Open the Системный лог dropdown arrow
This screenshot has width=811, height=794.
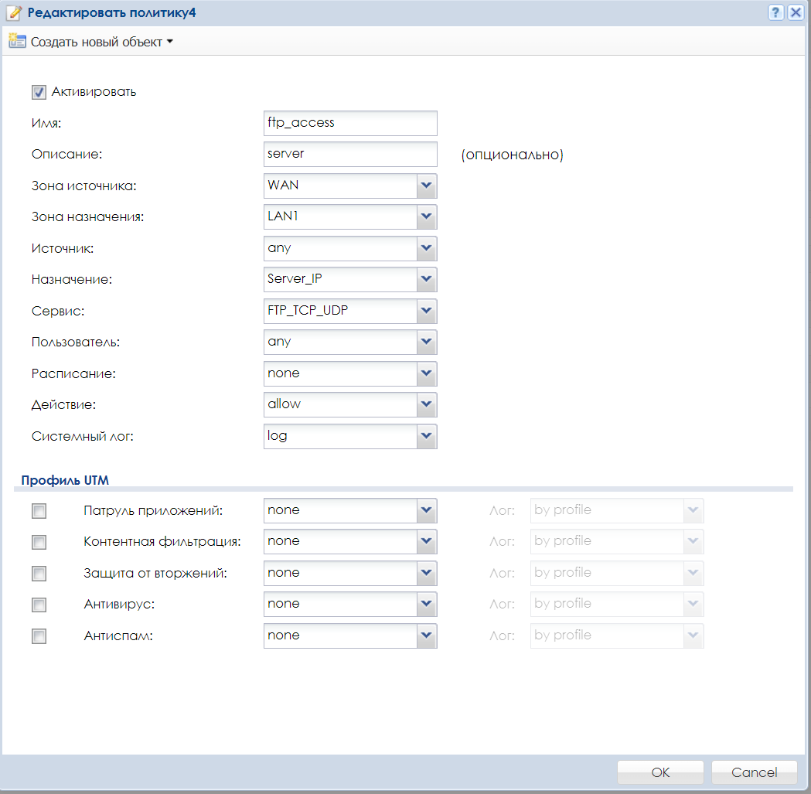click(426, 436)
